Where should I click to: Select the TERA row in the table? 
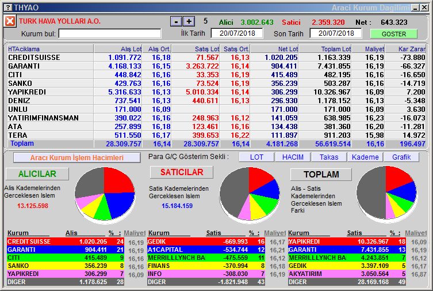click(x=216, y=135)
